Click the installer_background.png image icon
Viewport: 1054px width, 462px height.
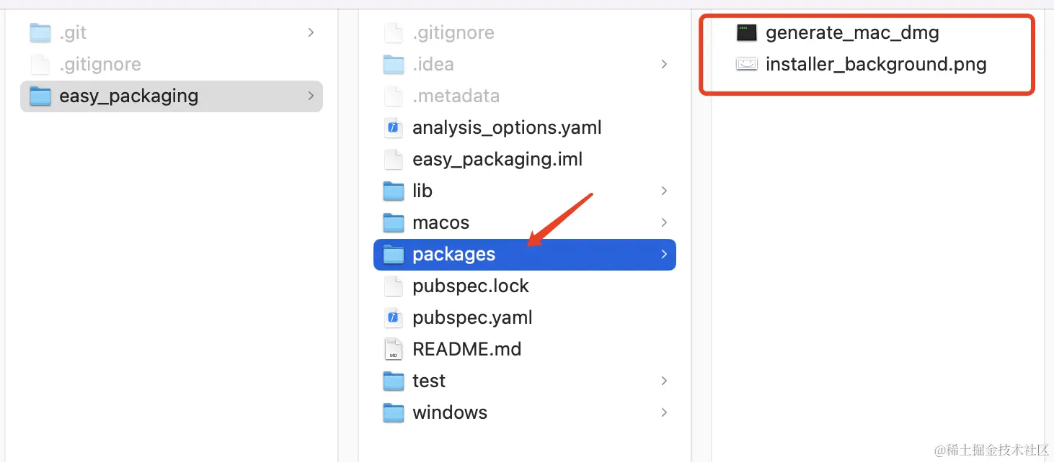pyautogui.click(x=747, y=64)
